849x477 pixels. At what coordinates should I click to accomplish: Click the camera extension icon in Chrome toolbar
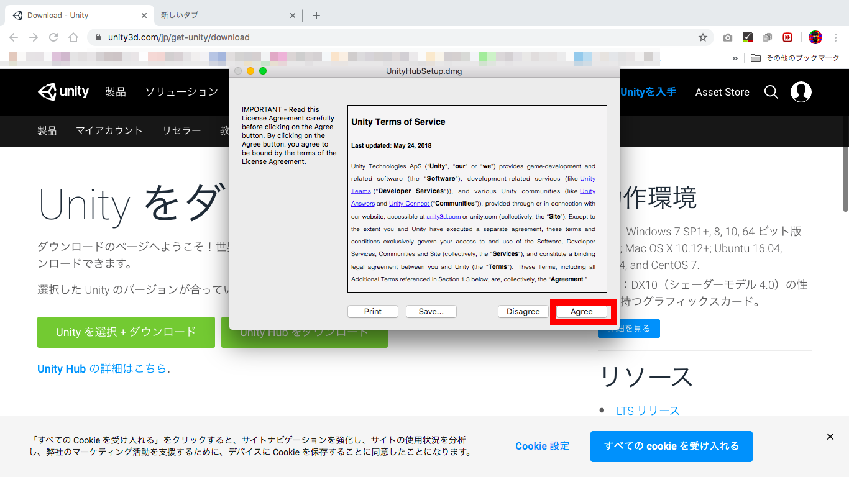tap(728, 37)
